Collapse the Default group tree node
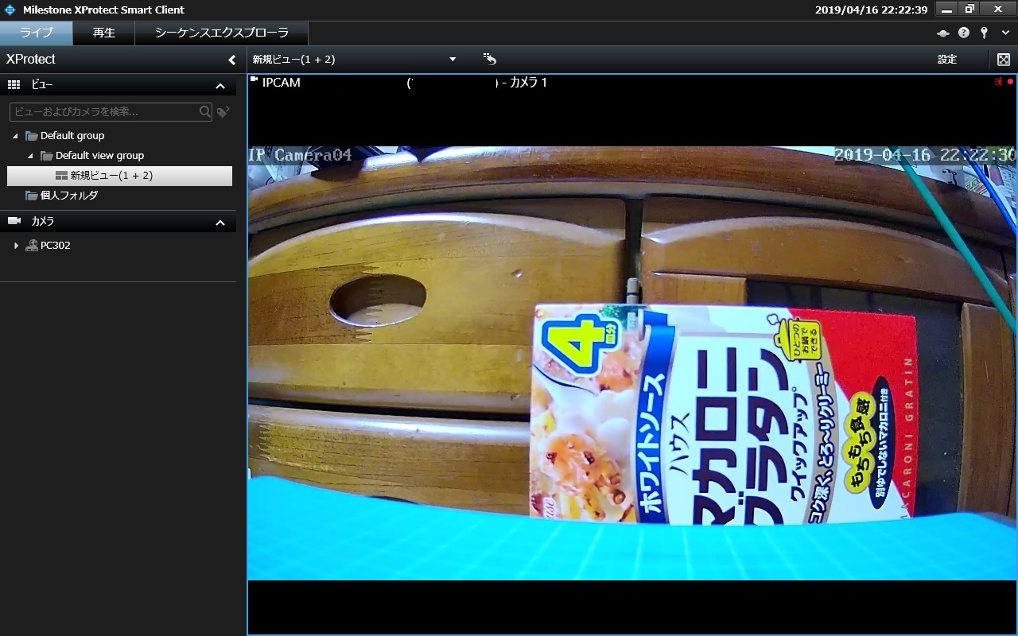Viewport: 1018px width, 636px height. [15, 136]
